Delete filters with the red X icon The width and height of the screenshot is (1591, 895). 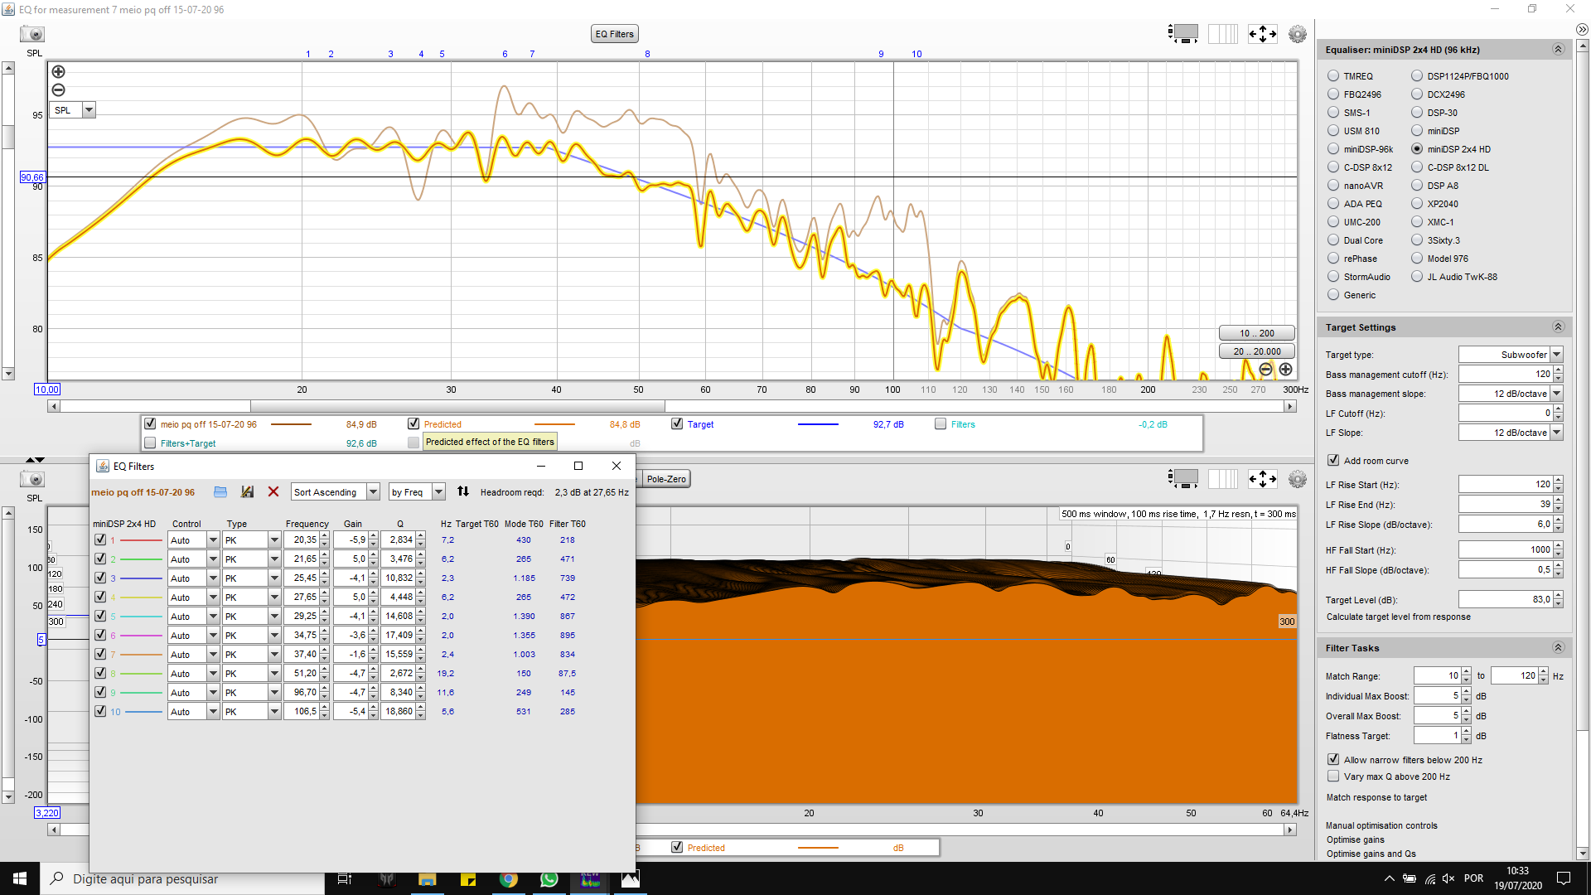click(x=273, y=492)
